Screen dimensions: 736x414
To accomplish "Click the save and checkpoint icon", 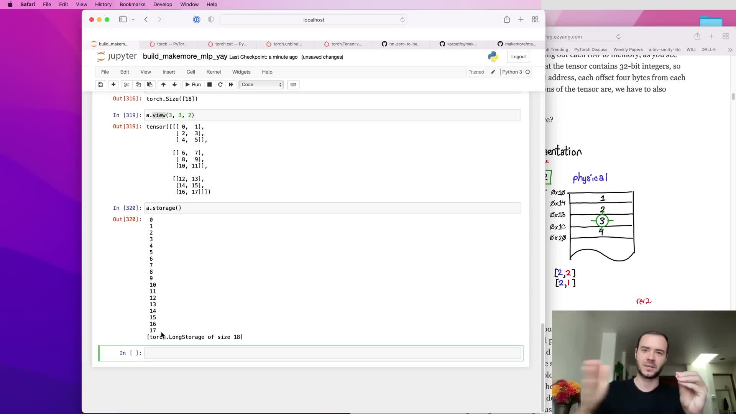I will (100, 84).
